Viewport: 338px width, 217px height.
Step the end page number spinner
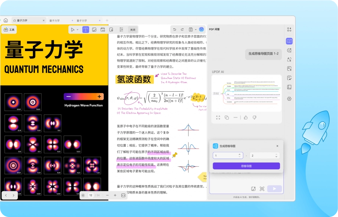coord(276,155)
